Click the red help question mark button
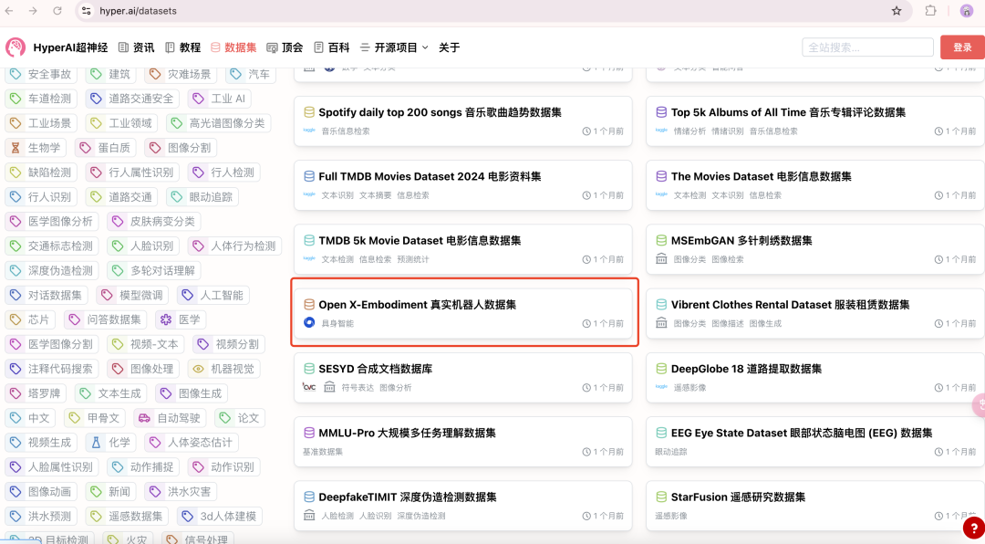985x544 pixels. (973, 528)
